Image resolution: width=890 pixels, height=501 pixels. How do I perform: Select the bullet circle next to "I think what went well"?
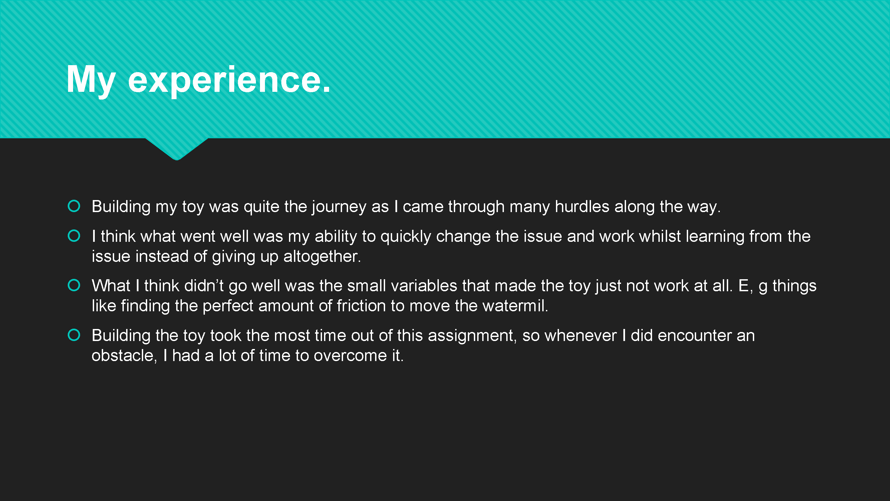pos(74,236)
